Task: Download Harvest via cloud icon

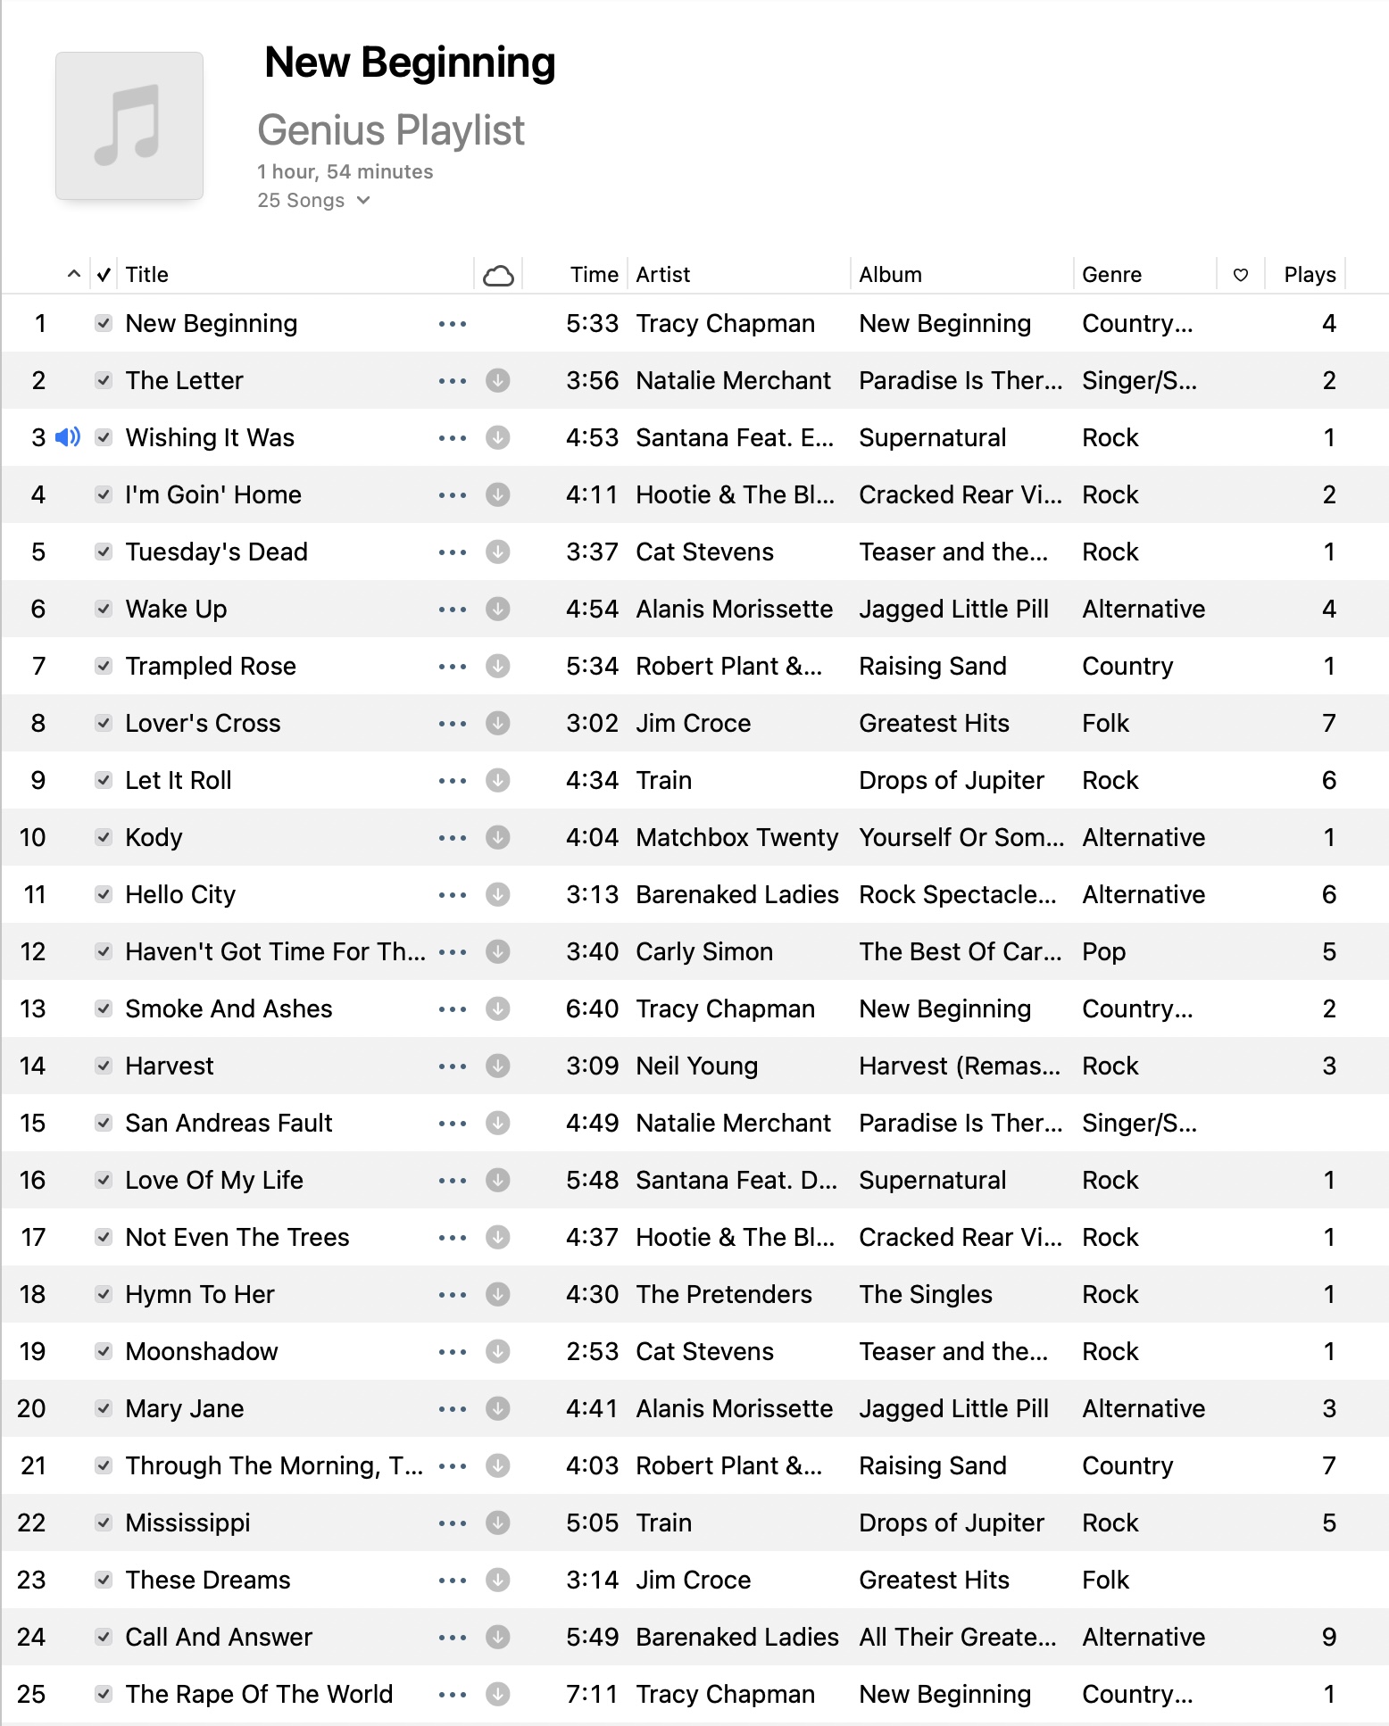Action: coord(498,1066)
